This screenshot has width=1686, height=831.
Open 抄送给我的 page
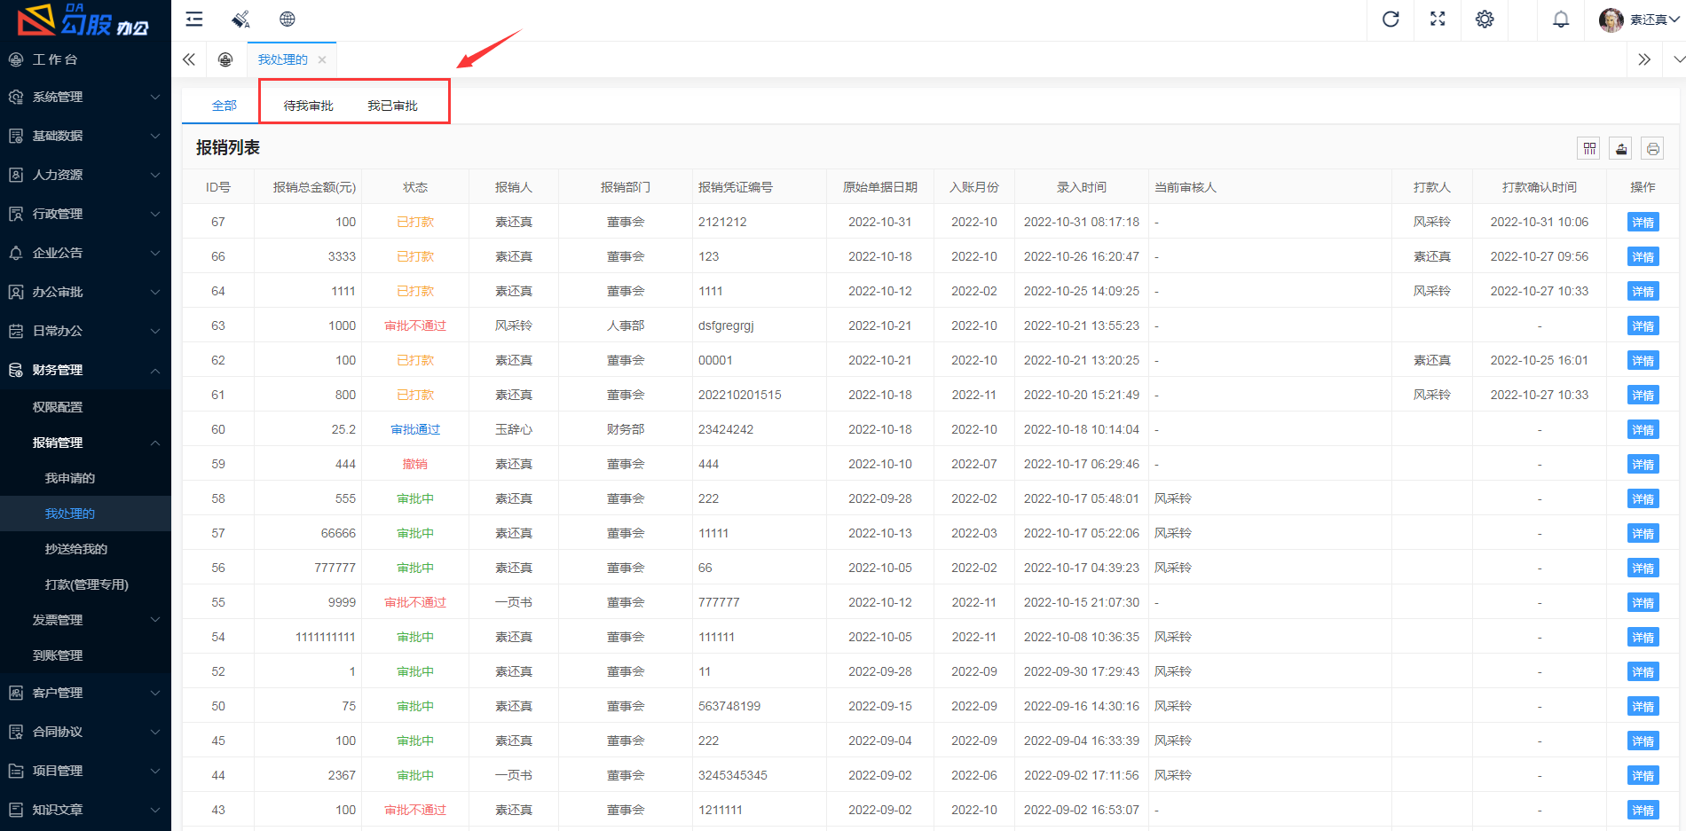85,549
